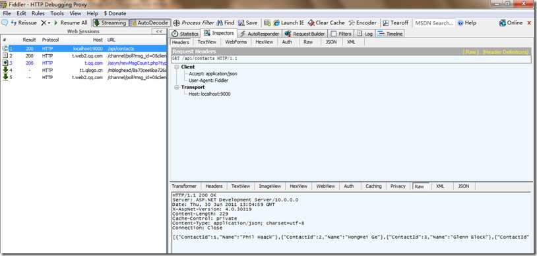Select session 2 t.web2.qq.com row
Screen dimensions: 537x256
pyautogui.click(x=84, y=56)
